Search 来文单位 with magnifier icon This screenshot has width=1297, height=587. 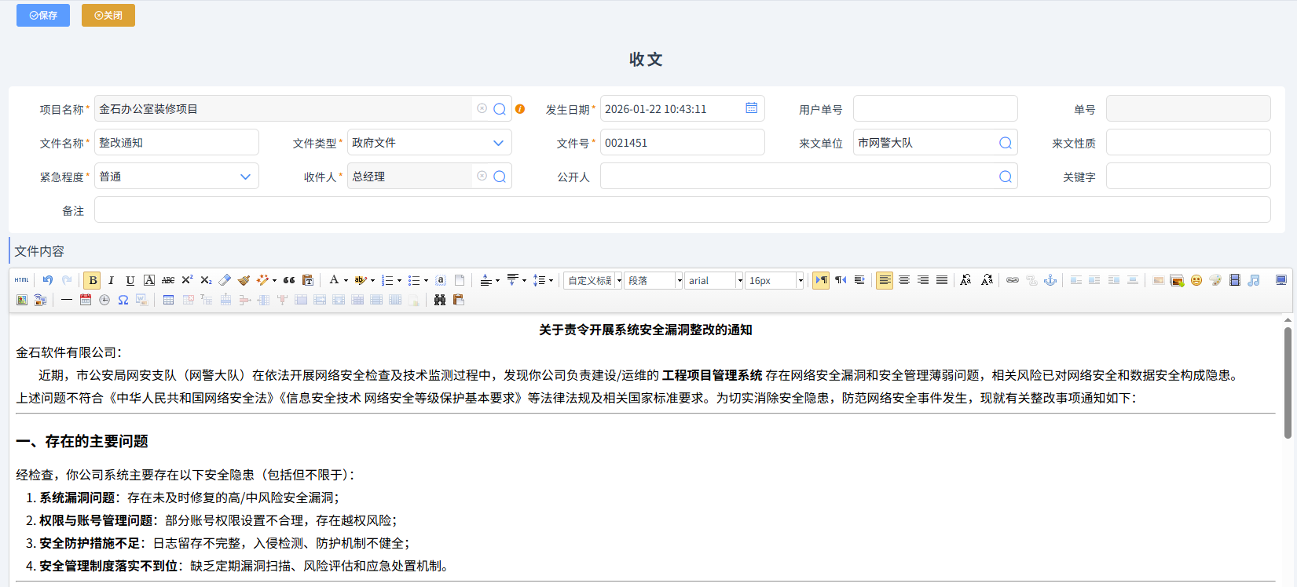tap(1006, 143)
